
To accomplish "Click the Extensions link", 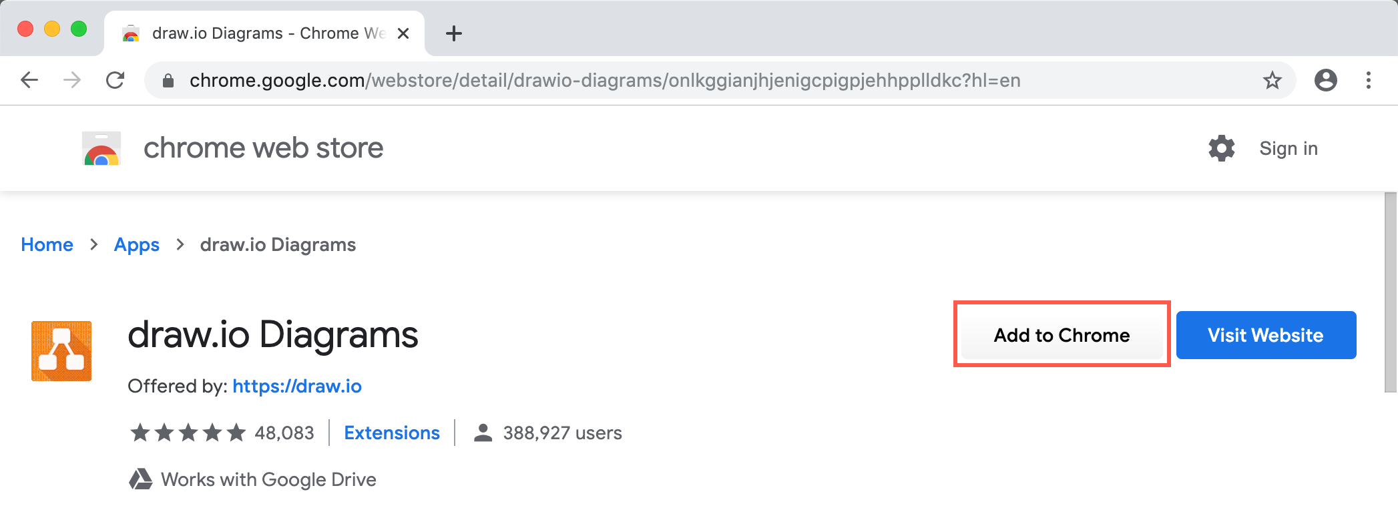I will click(391, 433).
